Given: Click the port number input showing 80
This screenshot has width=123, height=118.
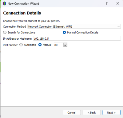Looking at the screenshot, I should [x=59, y=45].
